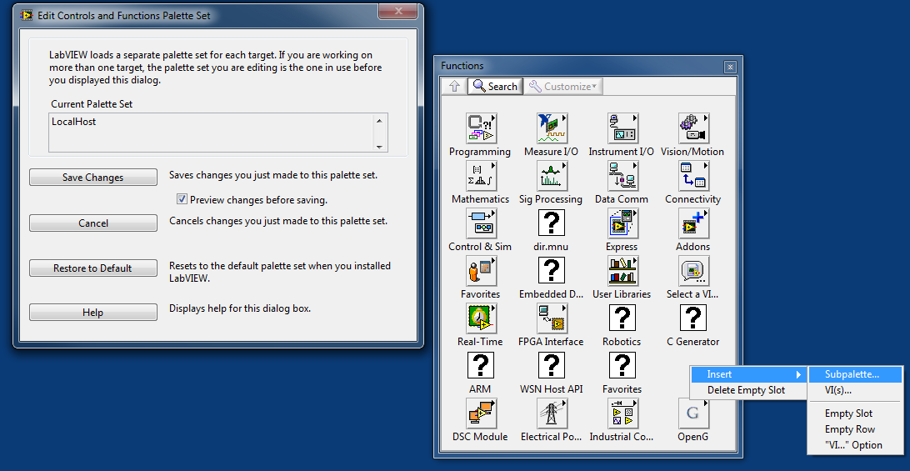The image size is (910, 471).
Task: Open the Connectivity palette icon
Action: tap(693, 176)
